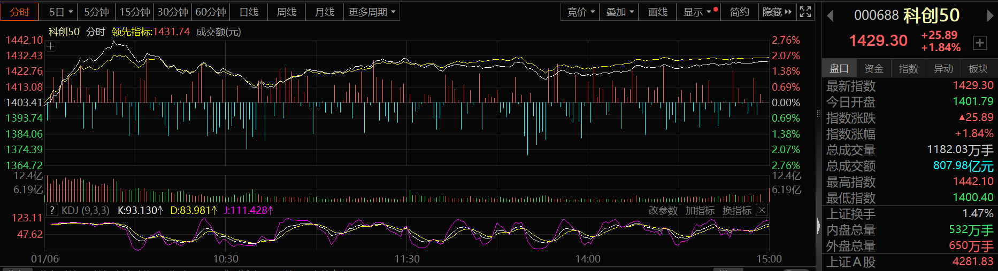Add 科创50 to watchlist with plus icon
Image resolution: width=998 pixels, height=271 pixels.
(x=979, y=43)
